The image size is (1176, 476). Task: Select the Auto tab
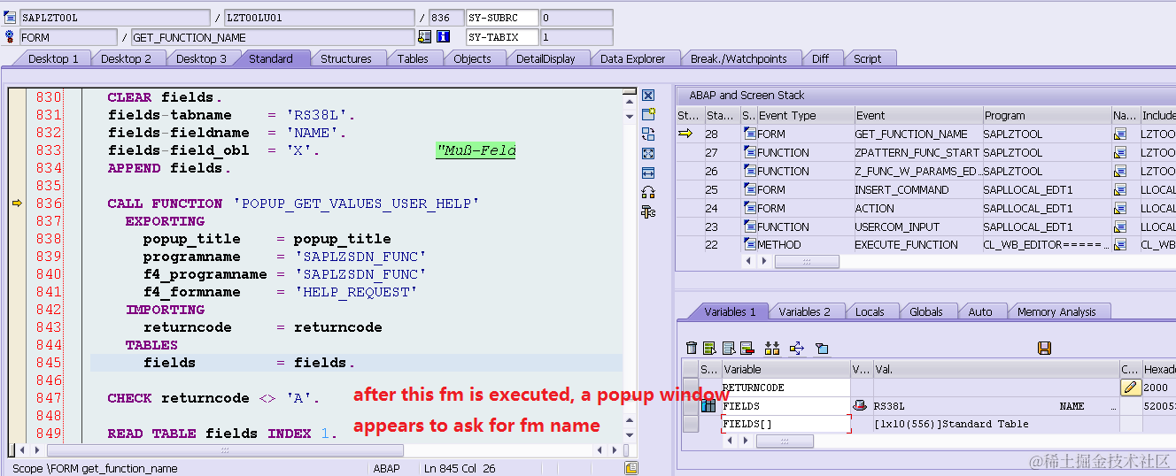(x=980, y=311)
